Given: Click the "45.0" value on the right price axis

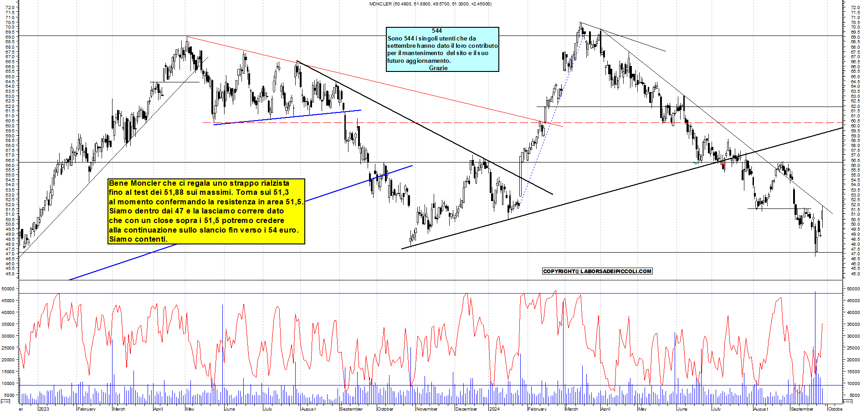Looking at the screenshot, I should pos(855,274).
